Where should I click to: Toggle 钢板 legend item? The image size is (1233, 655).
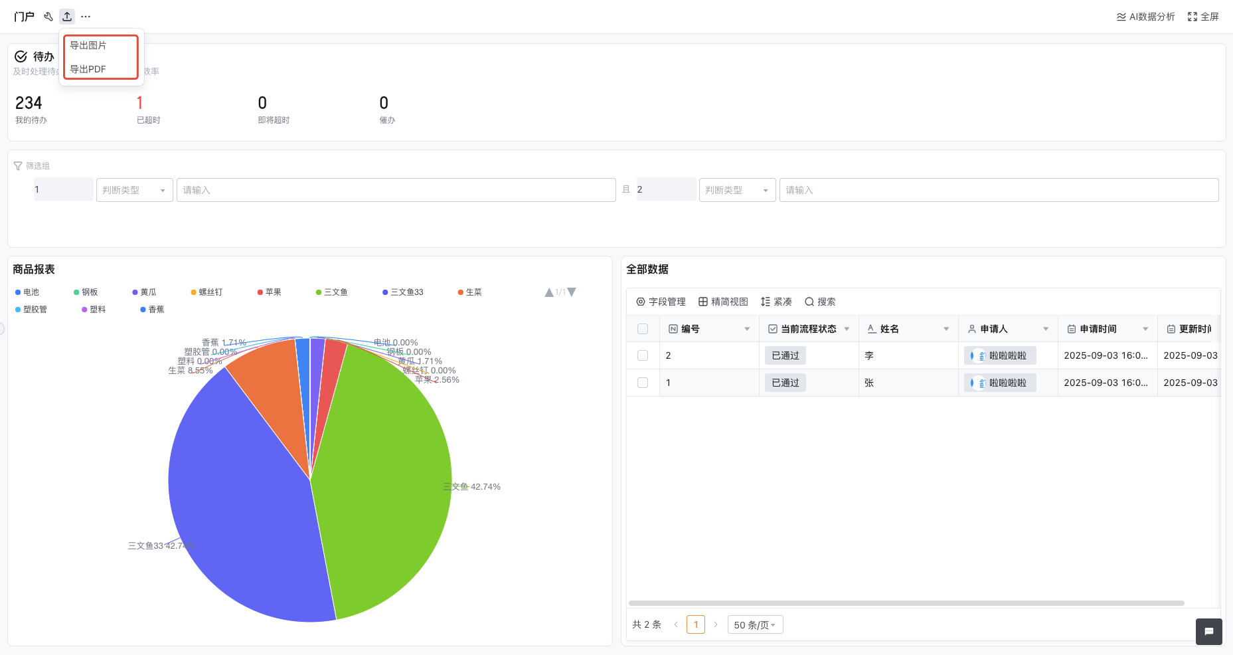pyautogui.click(x=86, y=292)
